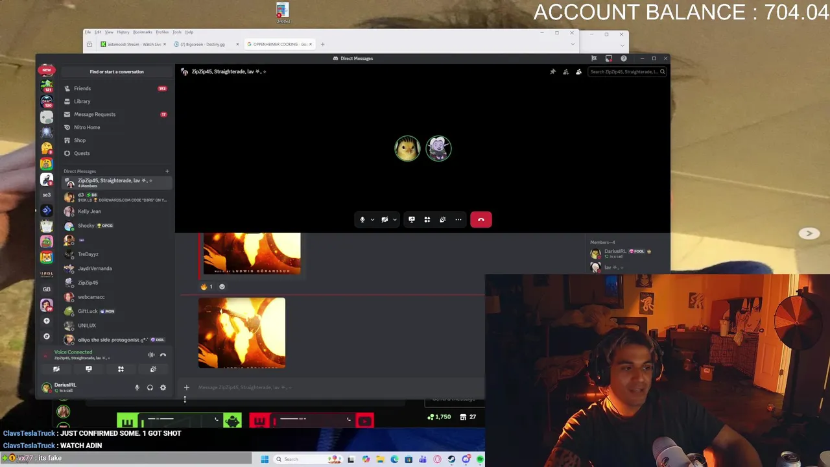Image resolution: width=830 pixels, height=467 pixels.
Task: Open the Oppenheimer image thumbnail in chat
Action: coord(242,333)
